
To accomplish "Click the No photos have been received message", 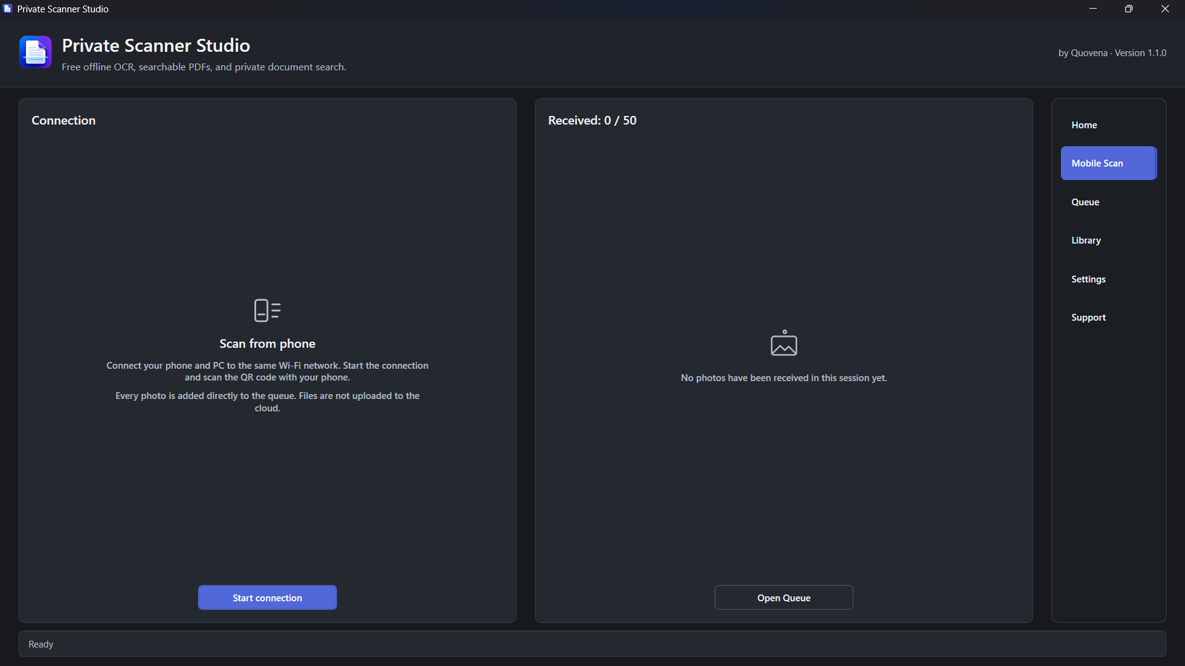I will (x=784, y=377).
